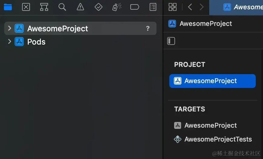
Task: Click the related items grid icon
Action: tap(173, 7)
